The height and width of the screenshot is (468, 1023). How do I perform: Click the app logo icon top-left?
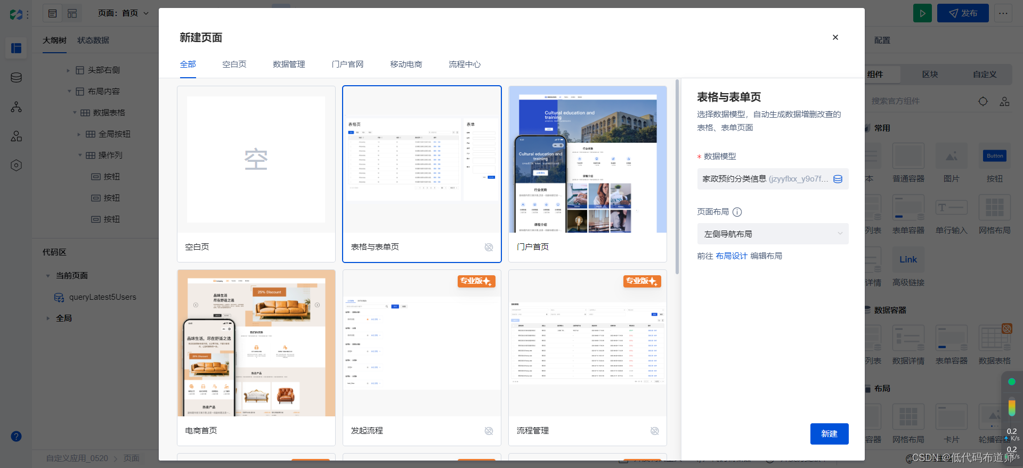tap(17, 14)
